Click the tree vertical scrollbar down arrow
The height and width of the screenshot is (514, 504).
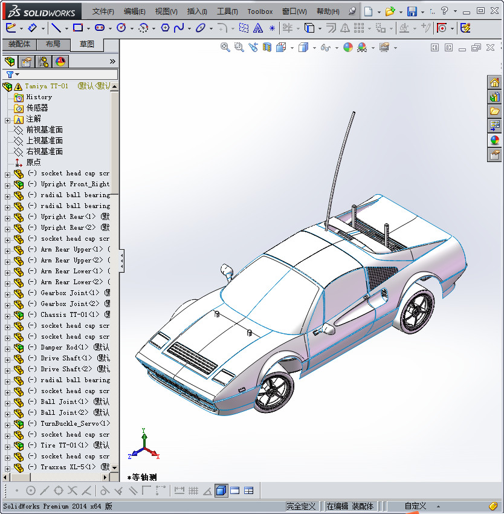[x=114, y=468]
